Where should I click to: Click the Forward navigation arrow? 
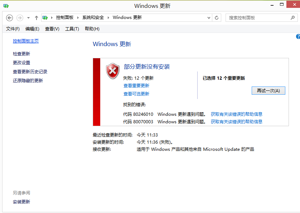pos(20,18)
